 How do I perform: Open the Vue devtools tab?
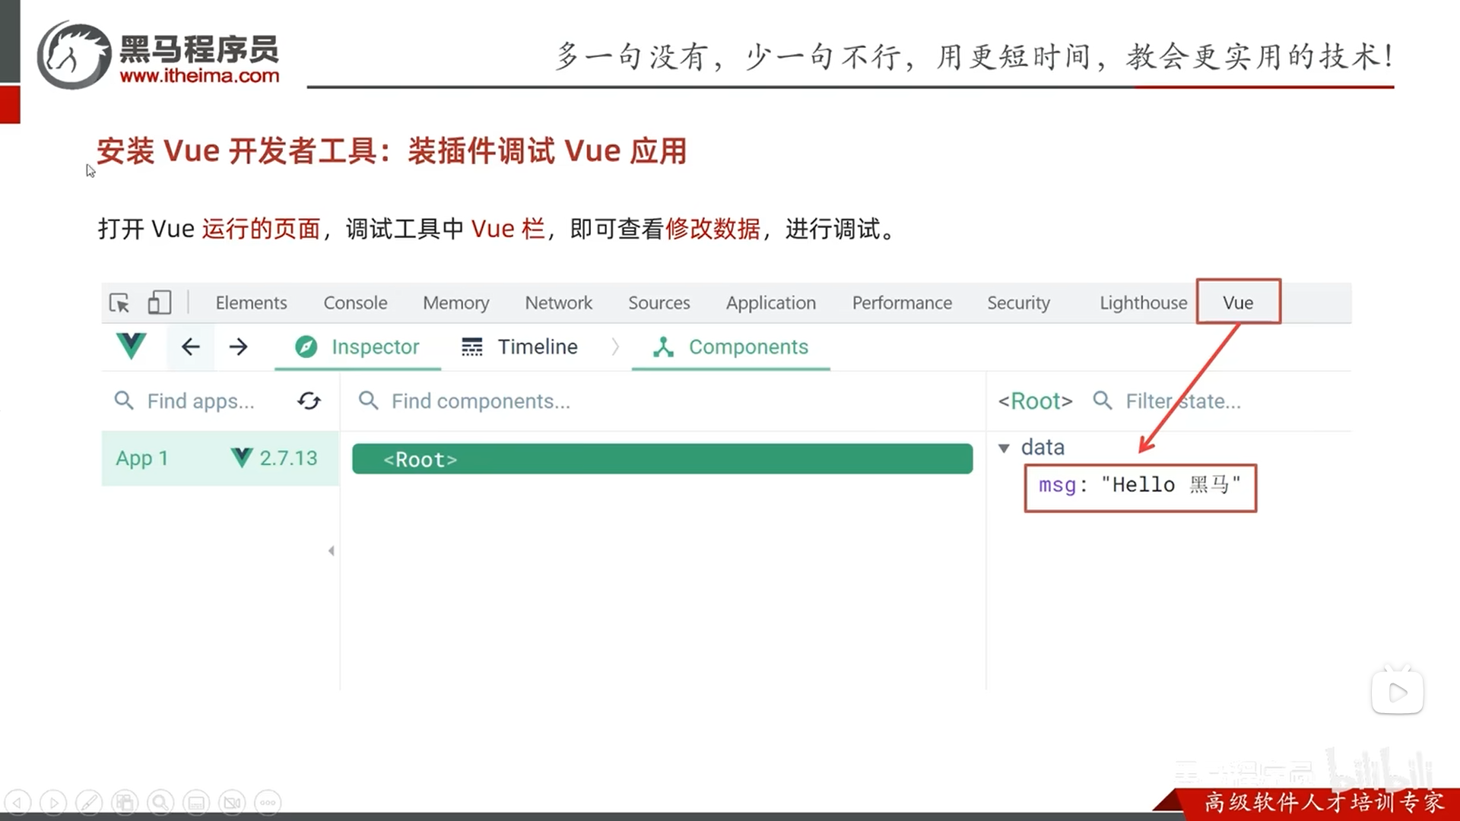coord(1237,303)
